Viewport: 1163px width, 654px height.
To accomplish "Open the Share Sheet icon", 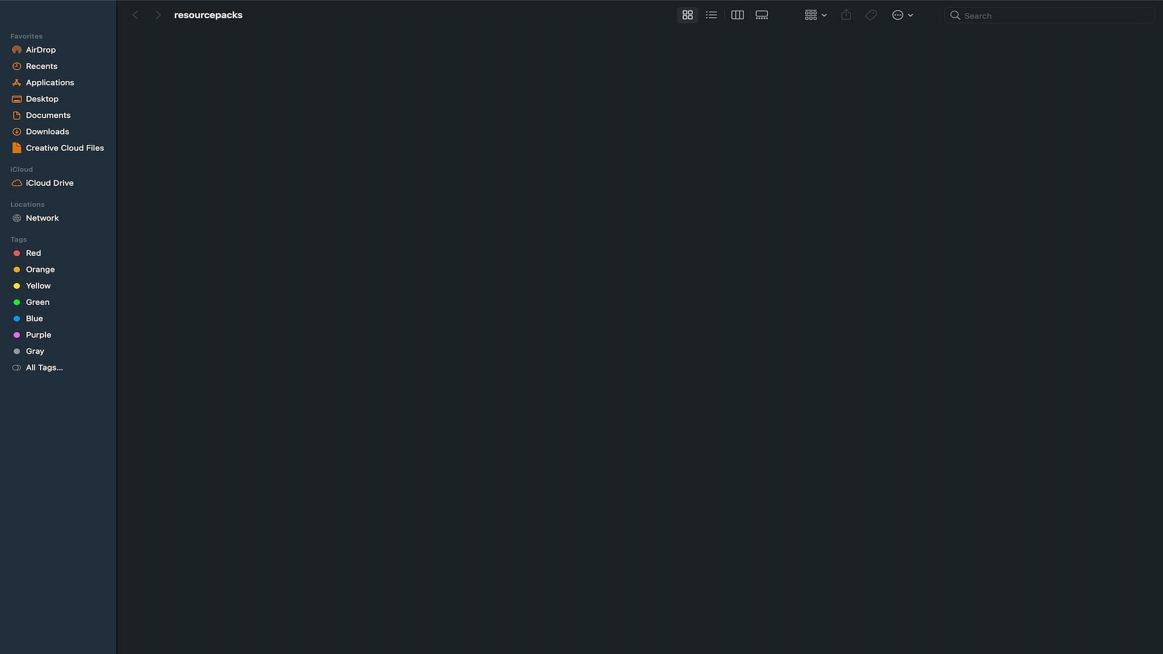I will [846, 15].
